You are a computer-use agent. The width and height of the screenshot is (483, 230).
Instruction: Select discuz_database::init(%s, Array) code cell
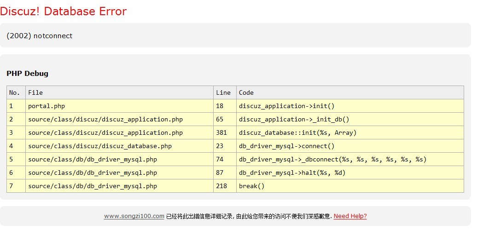(x=350, y=132)
